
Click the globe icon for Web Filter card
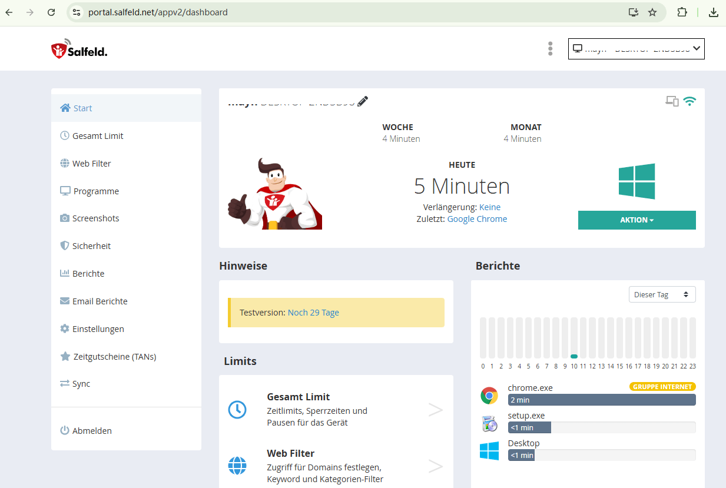click(x=237, y=466)
